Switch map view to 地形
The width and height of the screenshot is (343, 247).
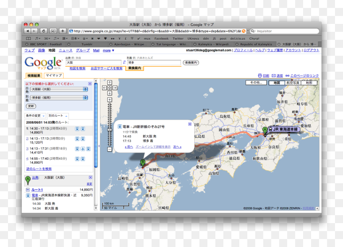point(309,82)
